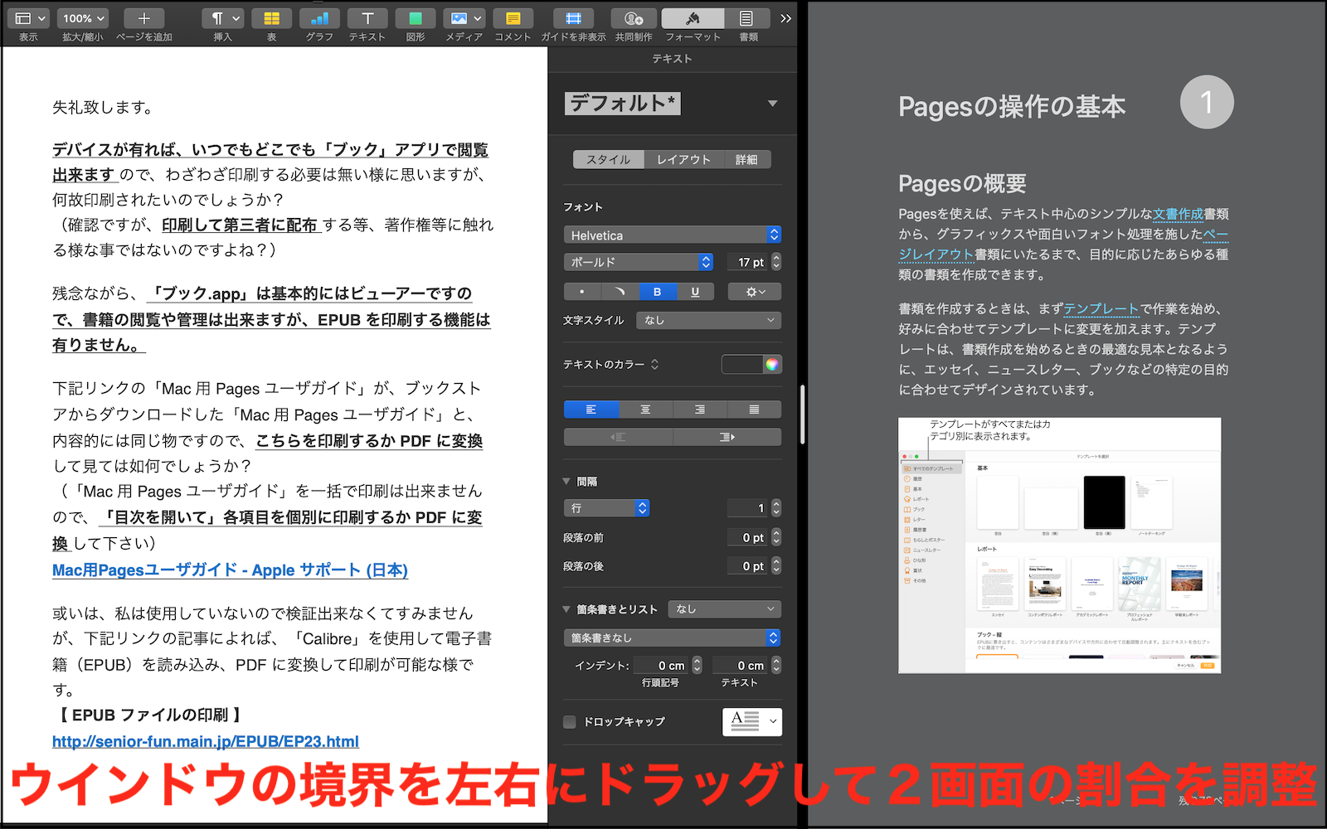
Task: Click the line spacing value stepper
Action: [x=776, y=508]
